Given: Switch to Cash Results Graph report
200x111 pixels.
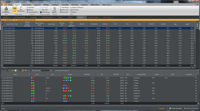Looking at the screenshot, I should point(20,17).
